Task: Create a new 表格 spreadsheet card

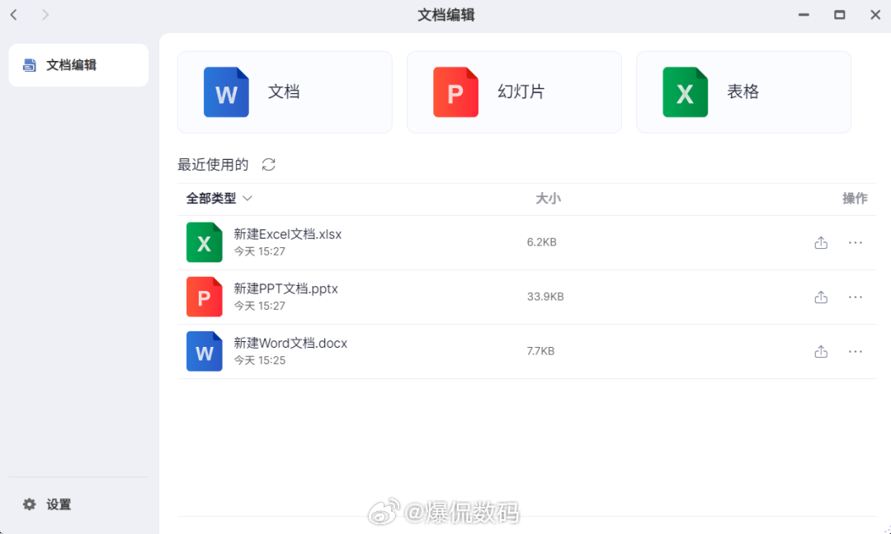Action: coord(744,92)
